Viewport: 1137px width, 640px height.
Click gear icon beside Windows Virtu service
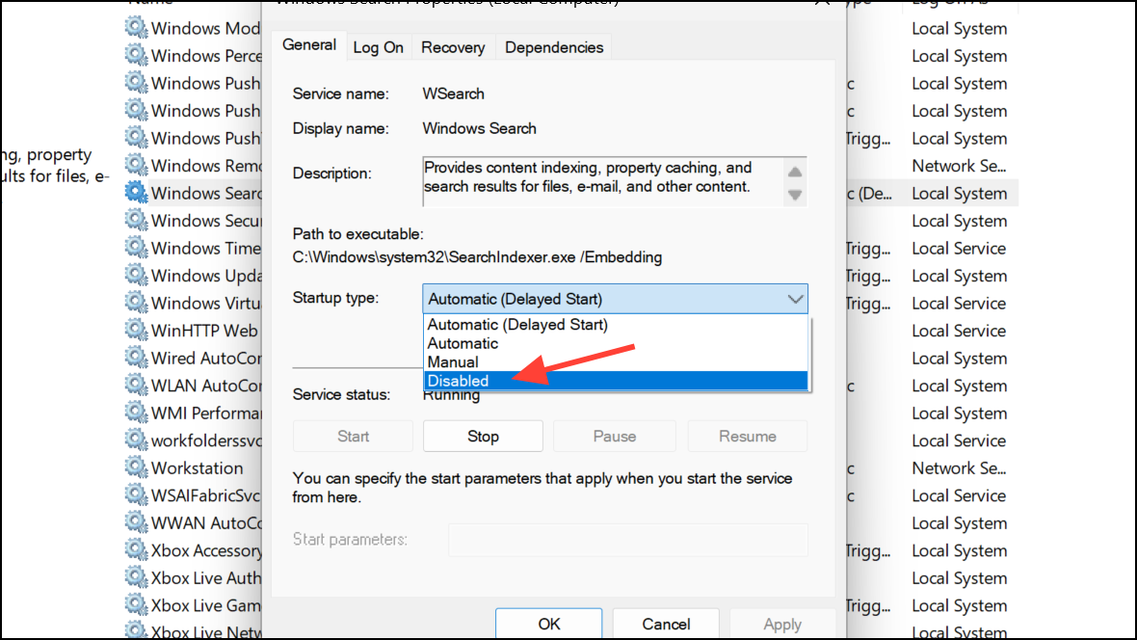(x=136, y=303)
